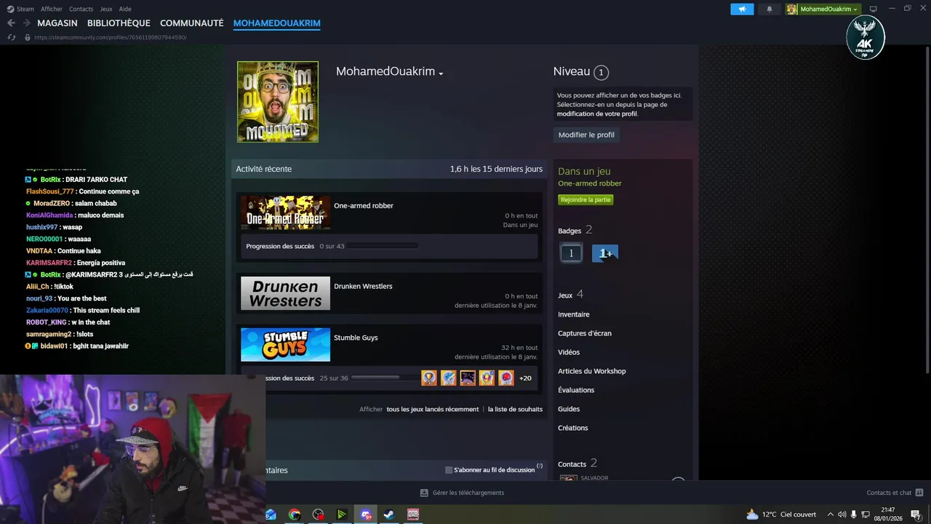Click the One-armed robber achievement progress bar
Viewport: 931px width, 524px height.
pos(383,246)
